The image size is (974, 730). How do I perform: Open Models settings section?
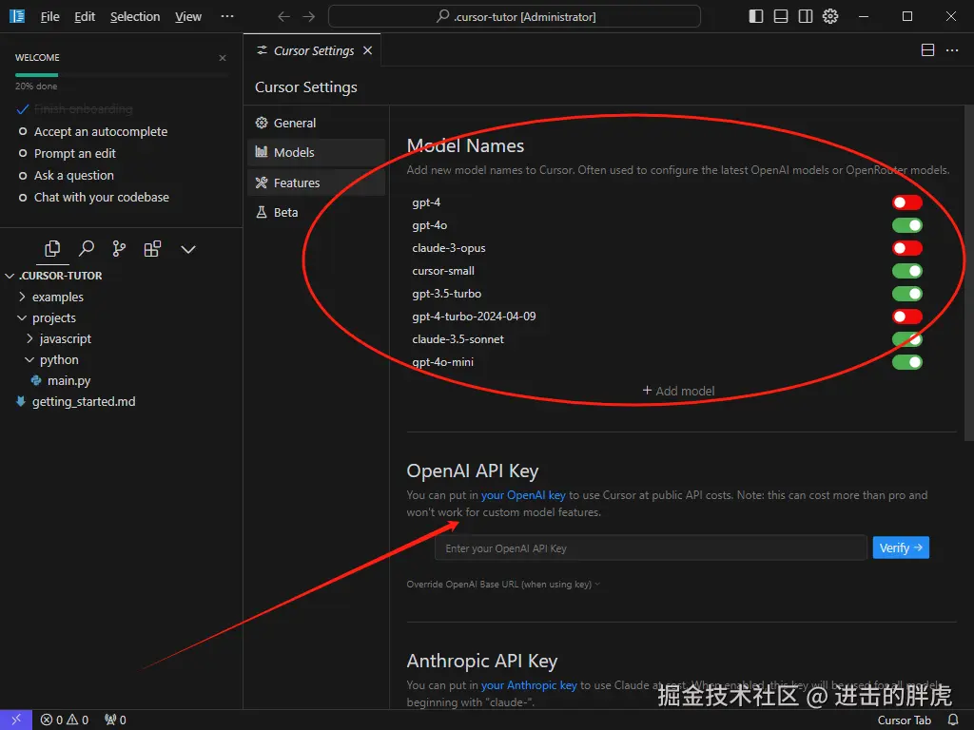(316, 153)
